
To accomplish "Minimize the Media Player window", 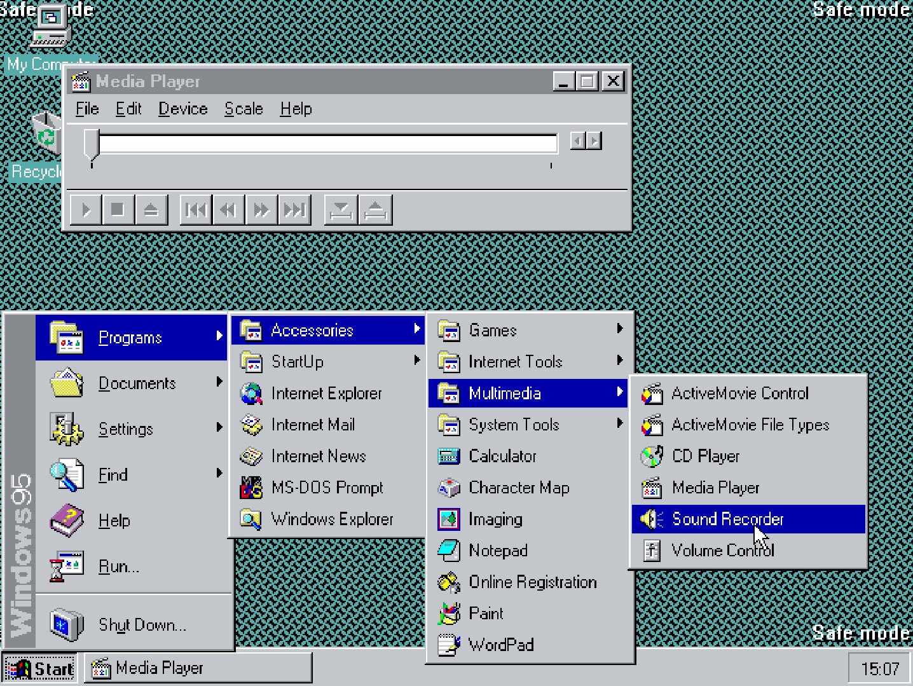I will coord(564,81).
